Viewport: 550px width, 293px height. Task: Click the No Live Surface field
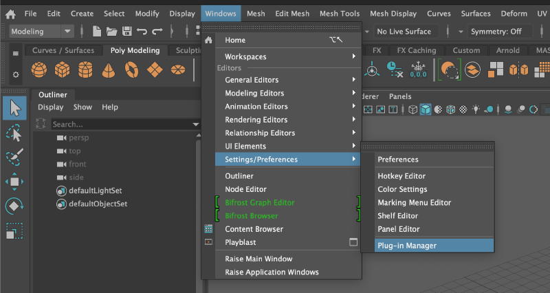tap(406, 31)
